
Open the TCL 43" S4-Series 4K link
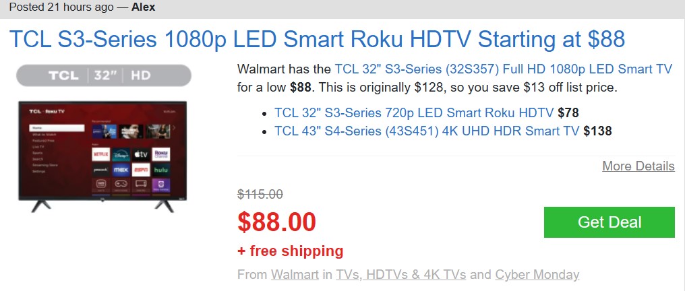427,131
